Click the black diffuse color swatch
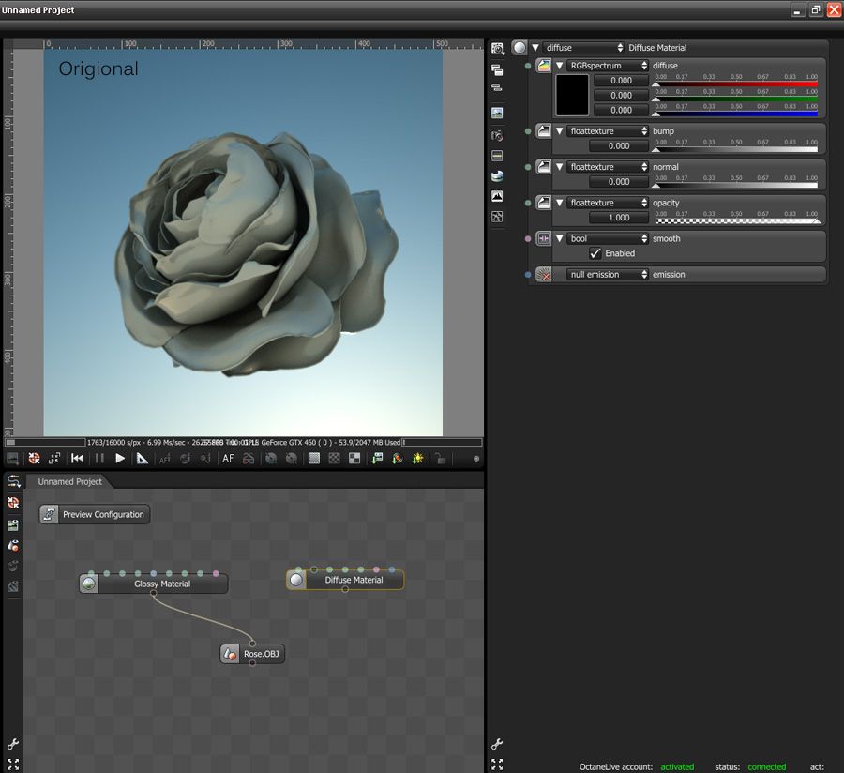 572,95
